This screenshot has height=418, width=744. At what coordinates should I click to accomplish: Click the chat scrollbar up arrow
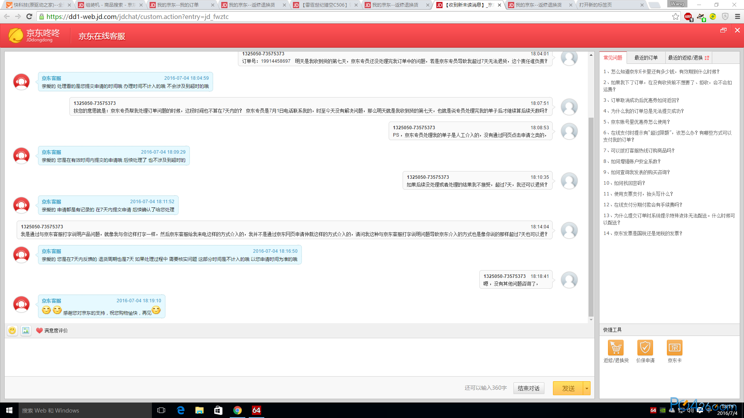click(x=591, y=55)
